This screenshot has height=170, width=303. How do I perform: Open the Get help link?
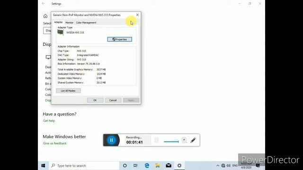click(49, 121)
